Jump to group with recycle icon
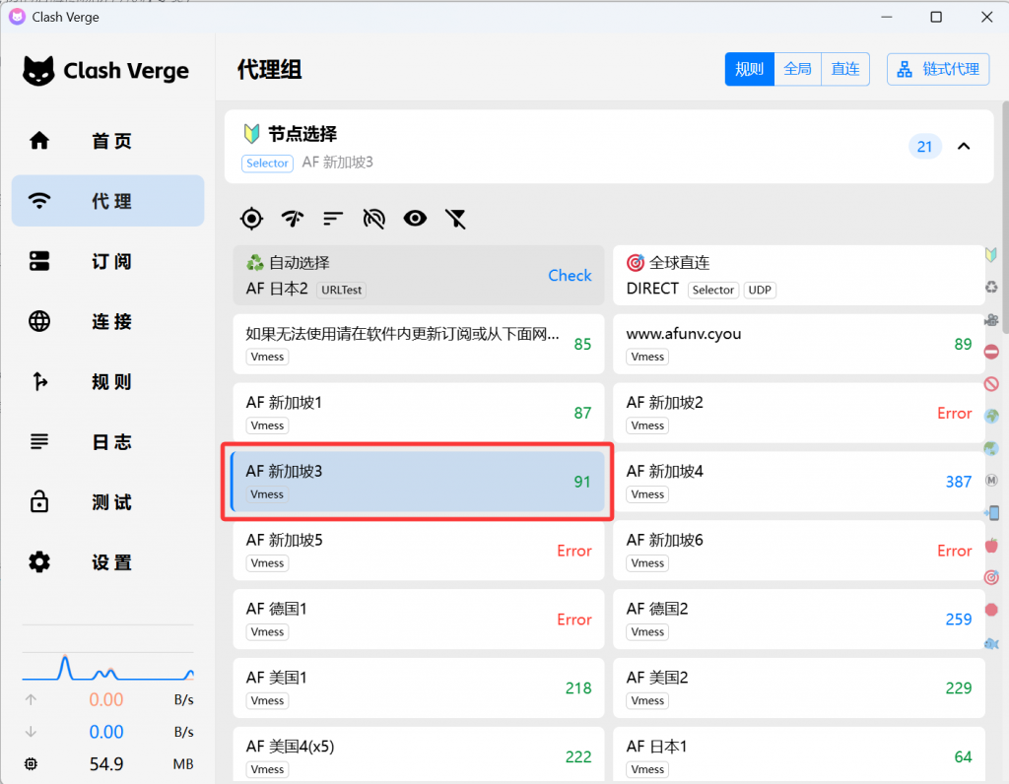 (x=991, y=287)
